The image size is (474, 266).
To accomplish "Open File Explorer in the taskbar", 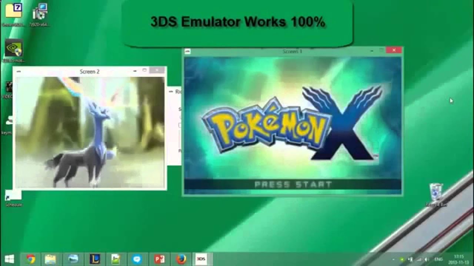I will (50, 259).
